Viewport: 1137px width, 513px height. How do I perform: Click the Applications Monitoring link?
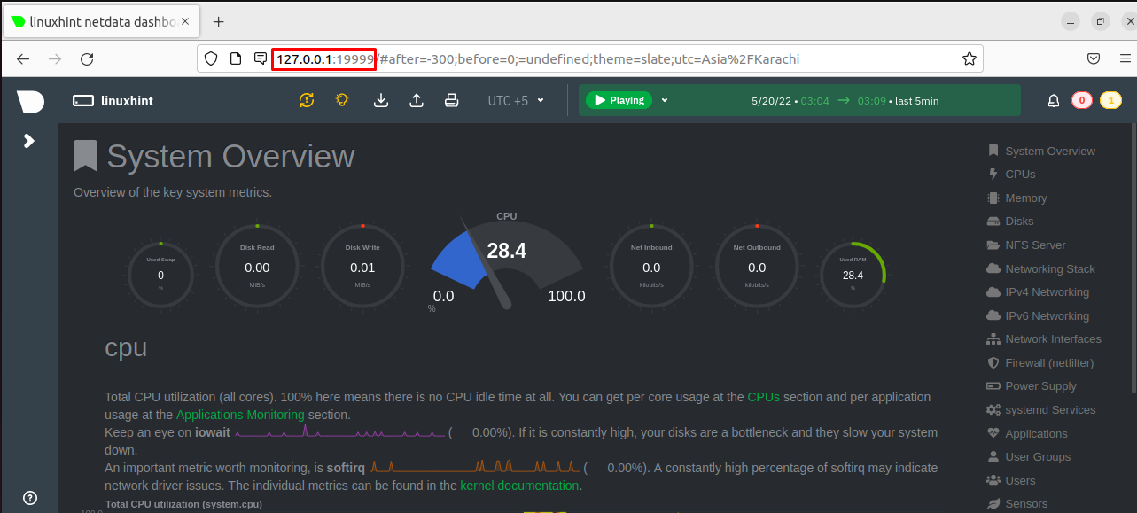click(x=240, y=415)
